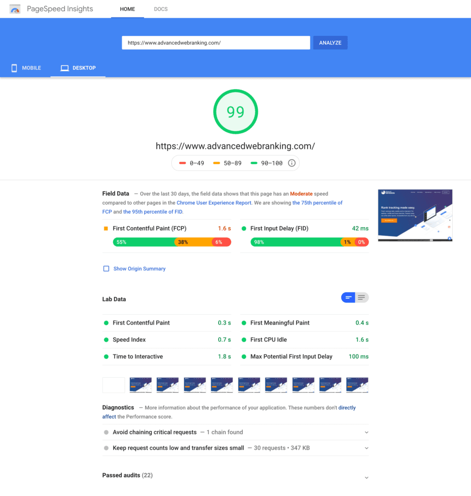
Task: Click the orange 50–89 legend marker
Action: click(x=216, y=163)
